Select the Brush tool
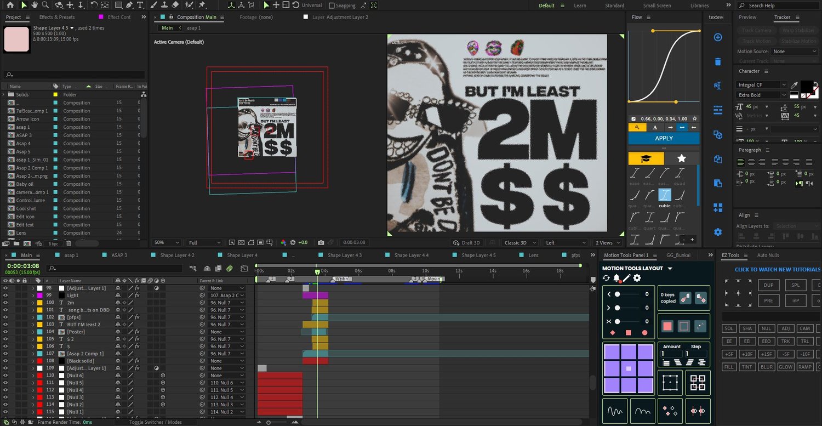Screen dimensions: 822x426 (154, 5)
